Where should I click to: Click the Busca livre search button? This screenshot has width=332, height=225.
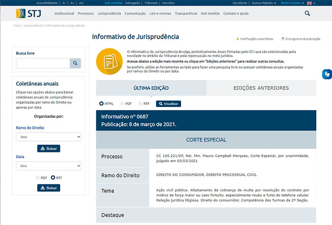pos(75,63)
